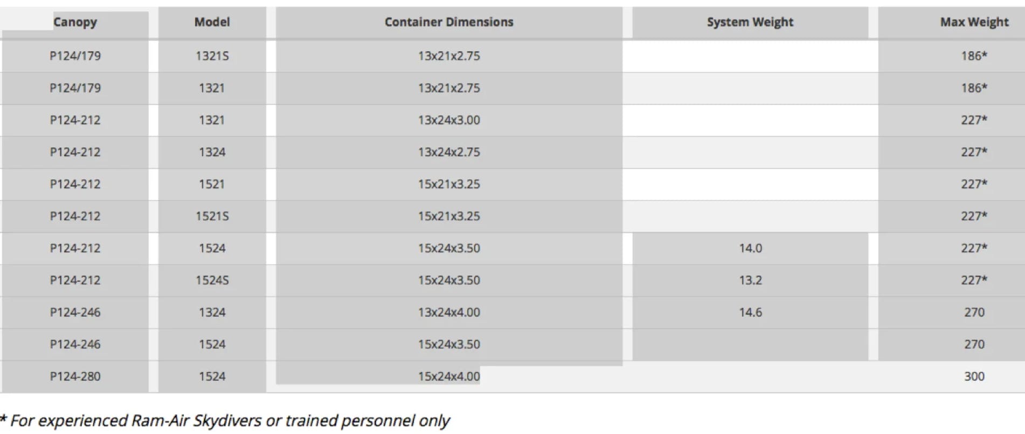Click the 1321S model cell
1025x434 pixels.
coord(212,55)
